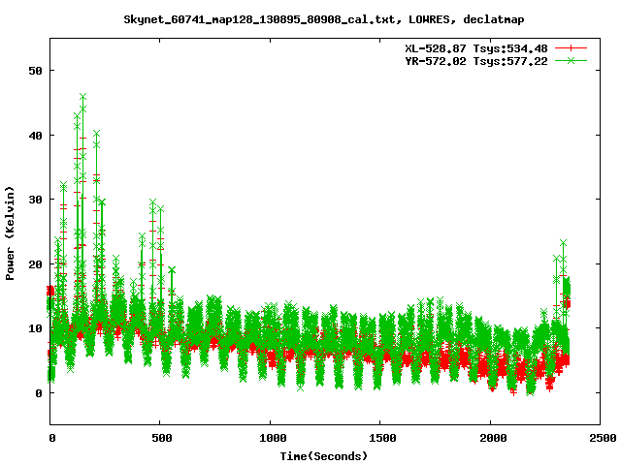This screenshot has width=621, height=465.
Task: Click the red XL legend line sample
Action: click(x=571, y=48)
